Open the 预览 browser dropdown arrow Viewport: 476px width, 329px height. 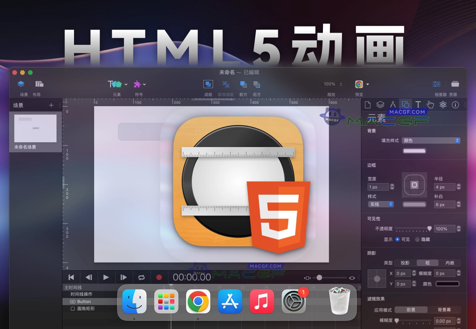[367, 84]
